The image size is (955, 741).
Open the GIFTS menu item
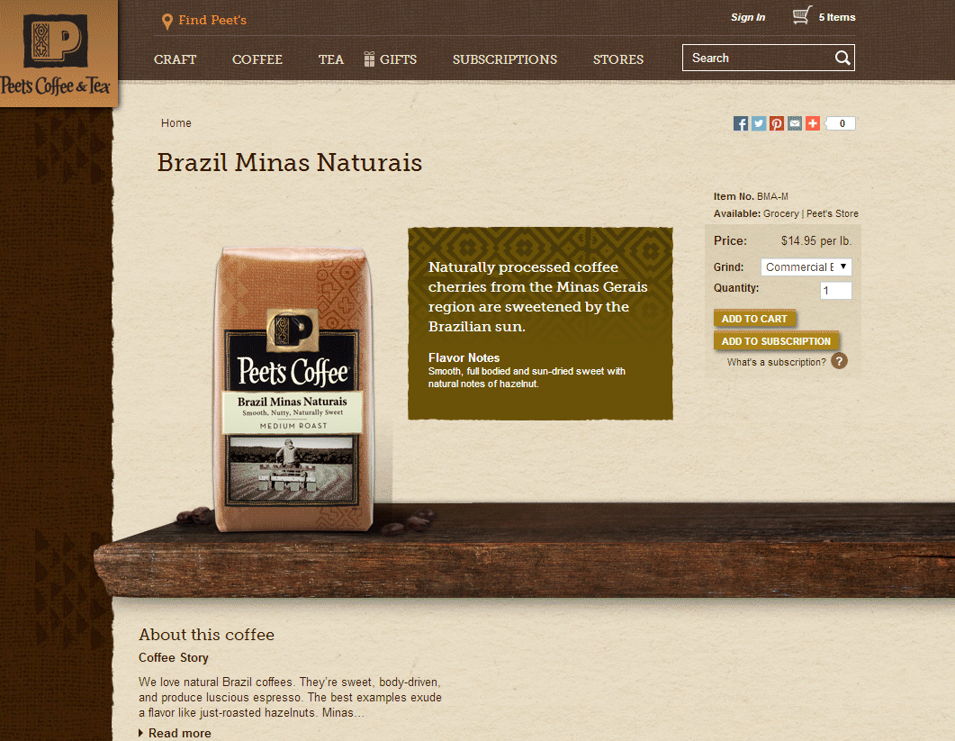click(391, 59)
